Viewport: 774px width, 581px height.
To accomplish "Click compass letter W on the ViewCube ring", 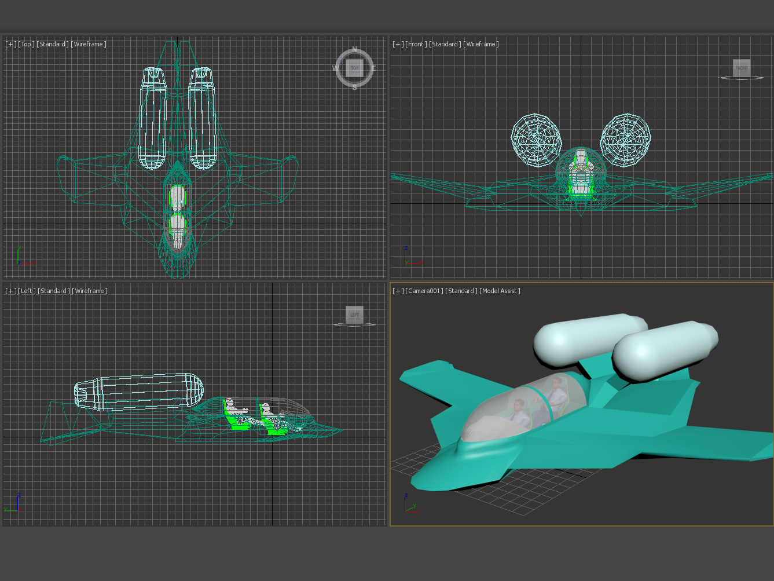I will [x=336, y=68].
